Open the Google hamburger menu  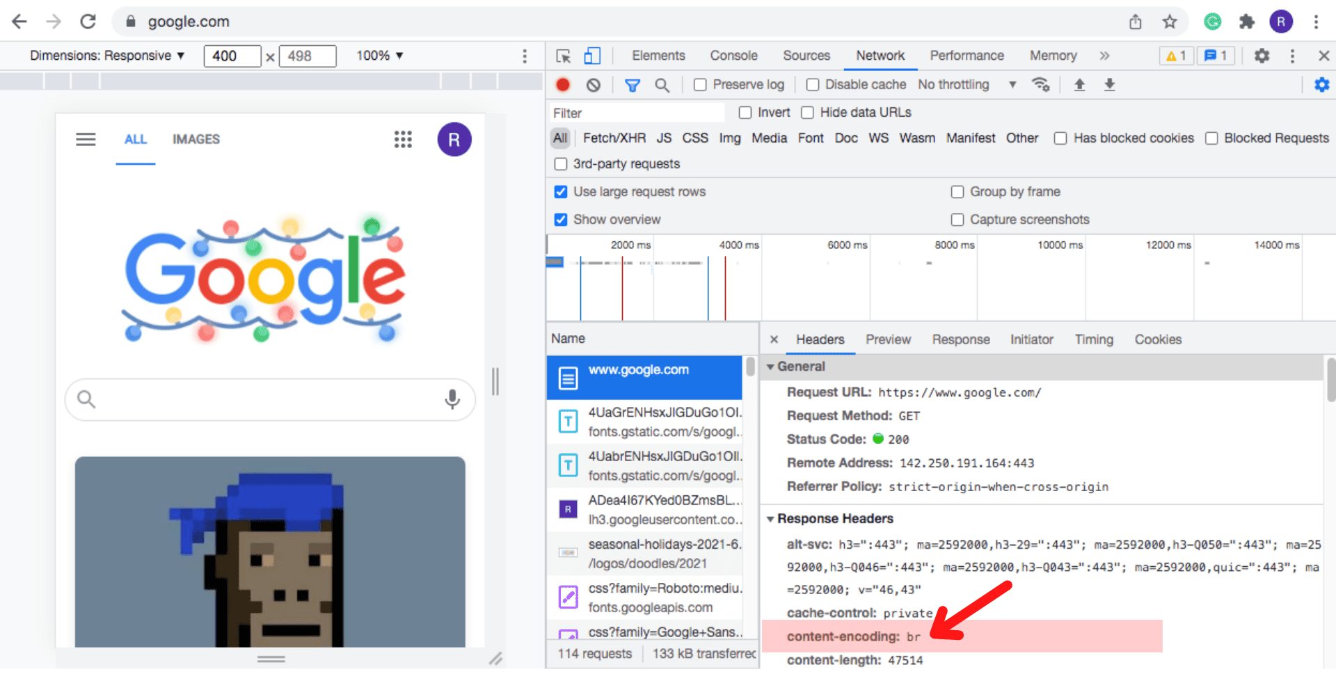(86, 139)
